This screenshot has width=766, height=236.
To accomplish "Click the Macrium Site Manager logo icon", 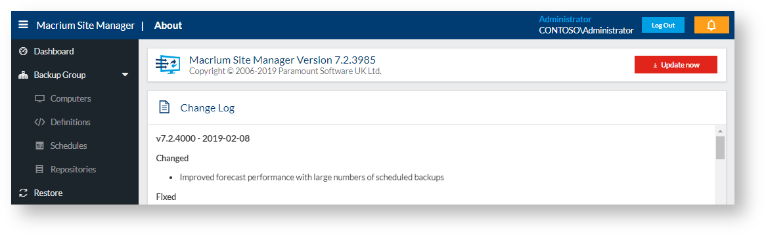I will pos(168,65).
